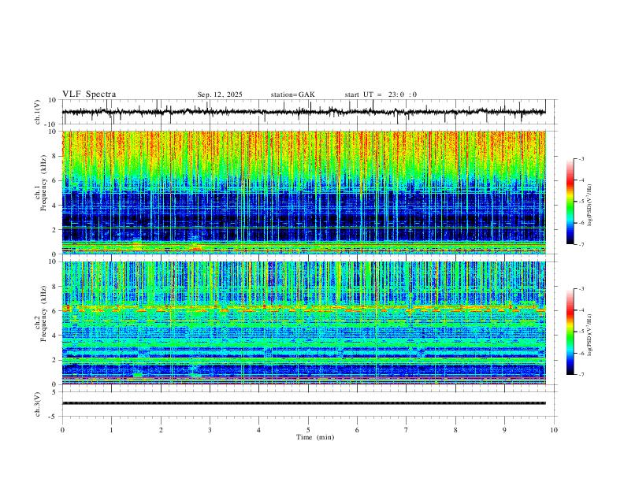Click the "station=GAK" label

point(292,95)
